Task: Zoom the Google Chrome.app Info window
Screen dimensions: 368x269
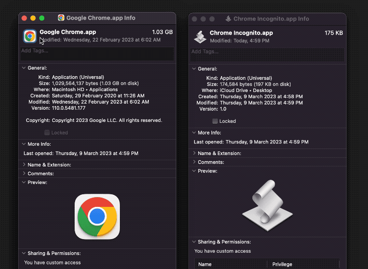Action: coord(42,18)
